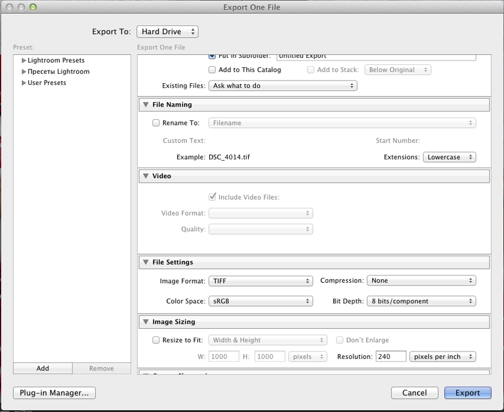Collapse the File Settings section triangle
The image size is (504, 412).
pos(146,262)
